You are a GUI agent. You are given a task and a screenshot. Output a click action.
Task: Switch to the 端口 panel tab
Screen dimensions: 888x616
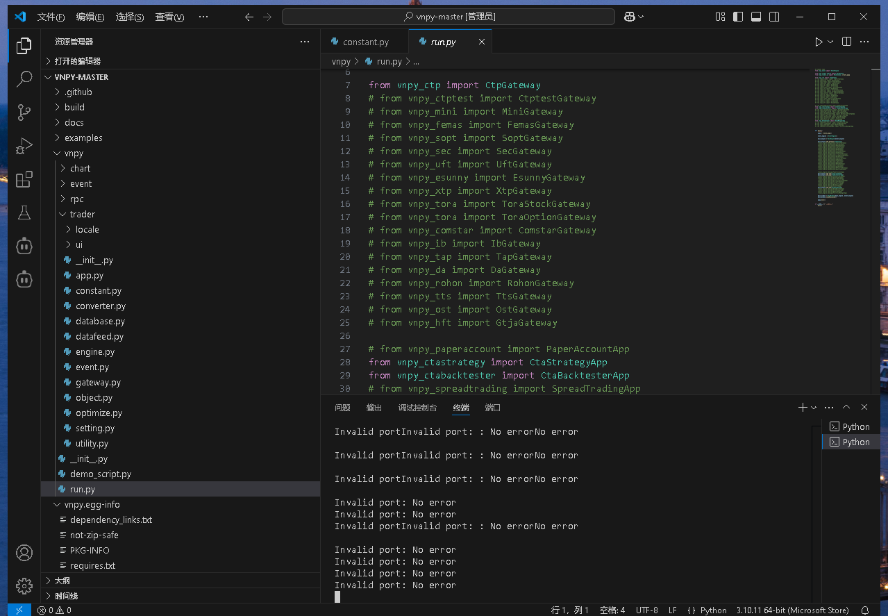pos(493,408)
